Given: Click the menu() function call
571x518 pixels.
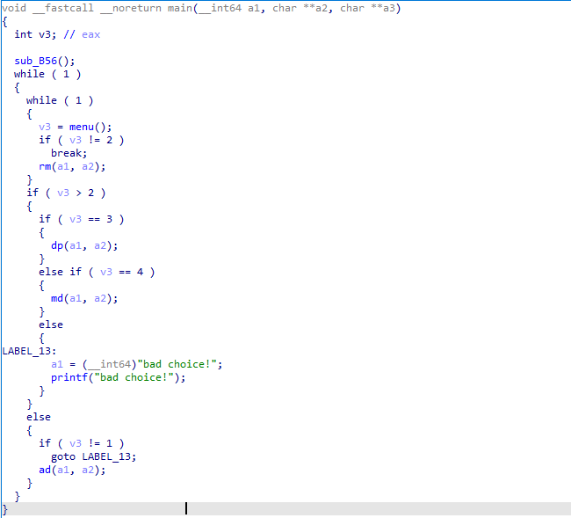Looking at the screenshot, I should [x=90, y=127].
